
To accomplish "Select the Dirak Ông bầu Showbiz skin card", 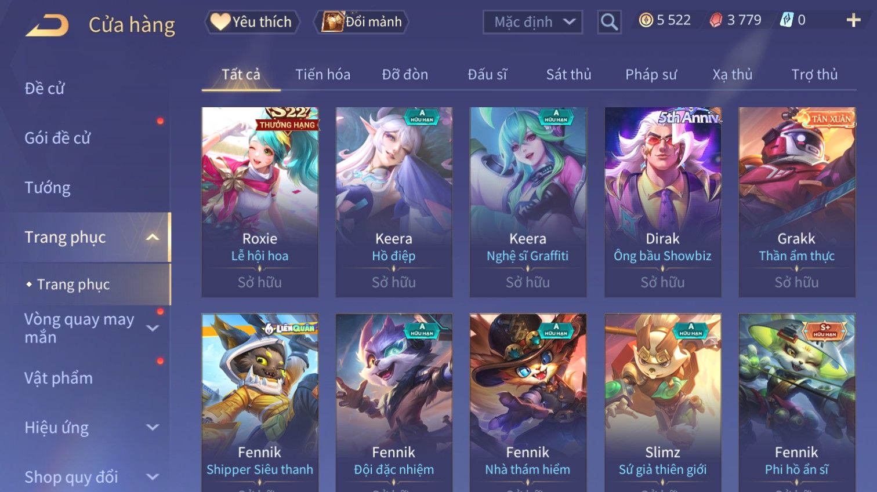I will tap(662, 202).
